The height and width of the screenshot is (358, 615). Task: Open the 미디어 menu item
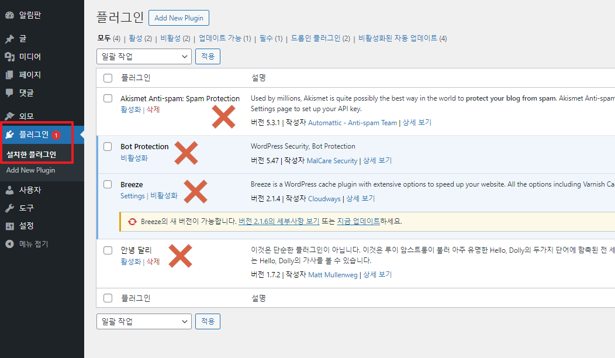pyautogui.click(x=30, y=57)
